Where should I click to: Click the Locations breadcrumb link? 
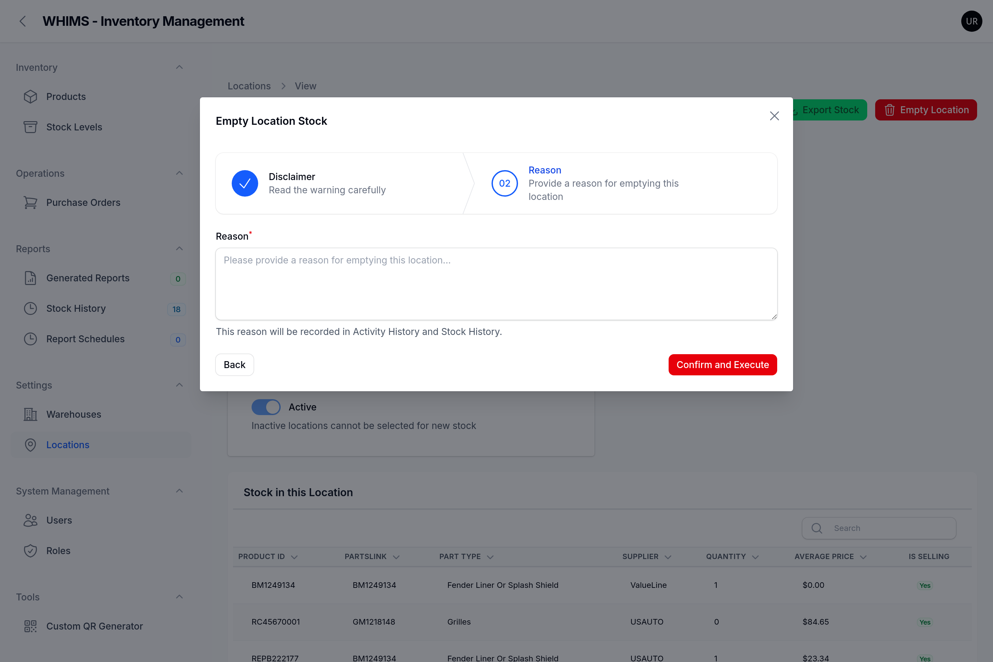click(249, 86)
